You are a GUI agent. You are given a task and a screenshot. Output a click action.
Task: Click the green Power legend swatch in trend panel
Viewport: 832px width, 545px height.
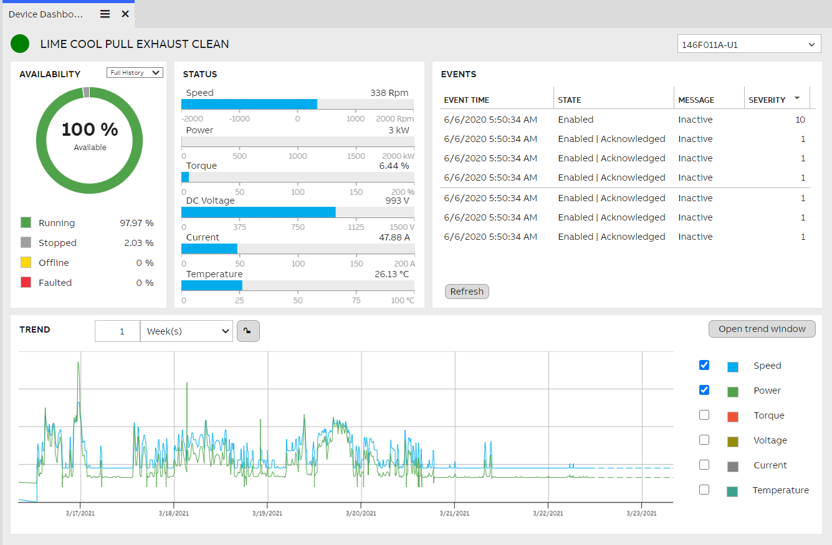[x=731, y=390]
